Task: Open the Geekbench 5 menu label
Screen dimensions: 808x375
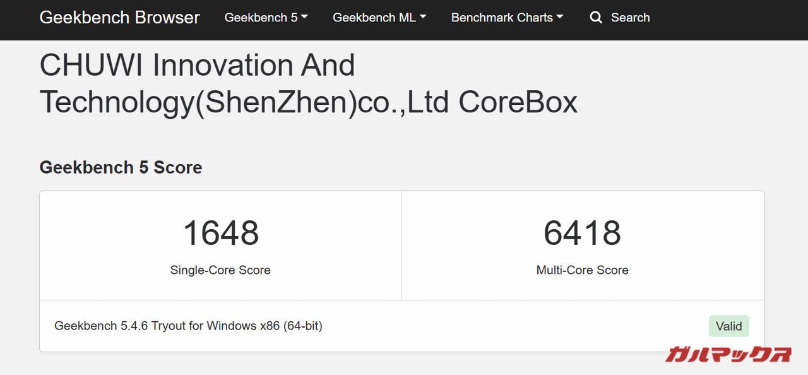Action: click(261, 18)
